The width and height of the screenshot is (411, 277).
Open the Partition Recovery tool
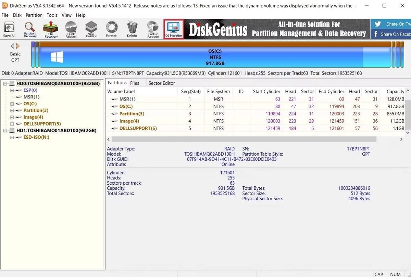coord(30,29)
